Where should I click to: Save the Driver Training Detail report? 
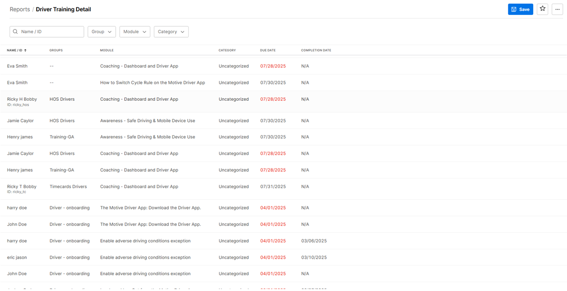[520, 9]
